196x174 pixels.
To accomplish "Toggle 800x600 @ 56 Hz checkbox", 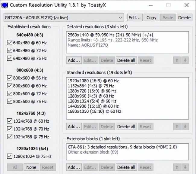I will [10, 78].
